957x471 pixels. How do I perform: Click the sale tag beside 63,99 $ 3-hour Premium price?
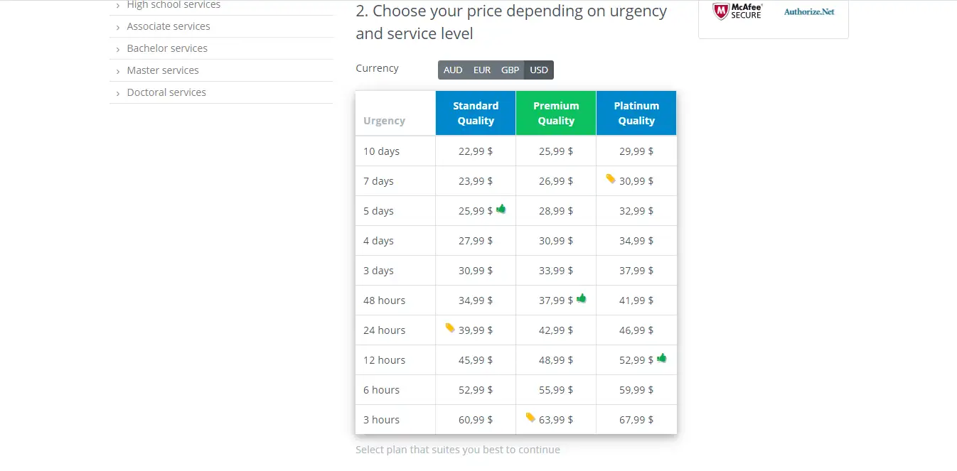coord(530,418)
